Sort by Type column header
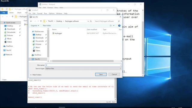The height and width of the screenshot is (108, 192). click(x=105, y=29)
